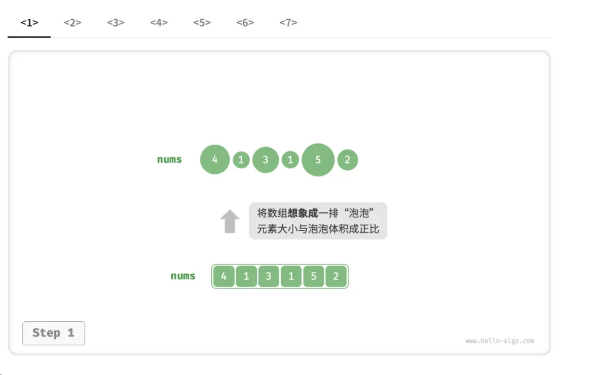Select the rightmost bubble labeled 2

coord(347,159)
